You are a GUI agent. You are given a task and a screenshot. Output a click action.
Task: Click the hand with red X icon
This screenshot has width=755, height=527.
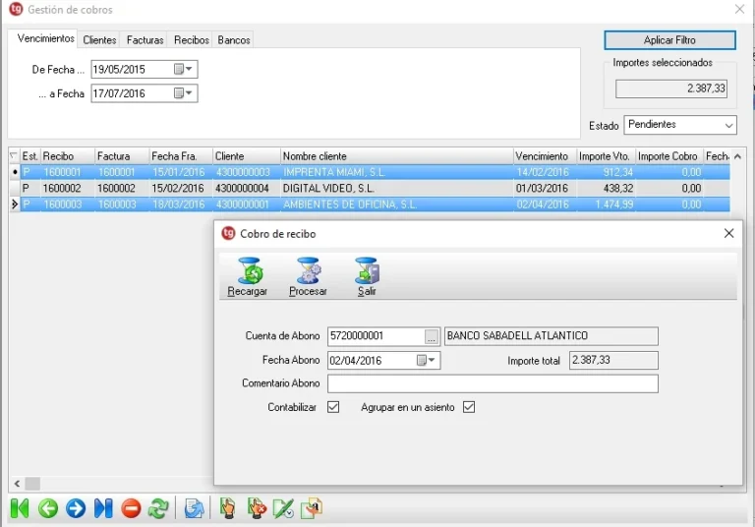point(257,508)
